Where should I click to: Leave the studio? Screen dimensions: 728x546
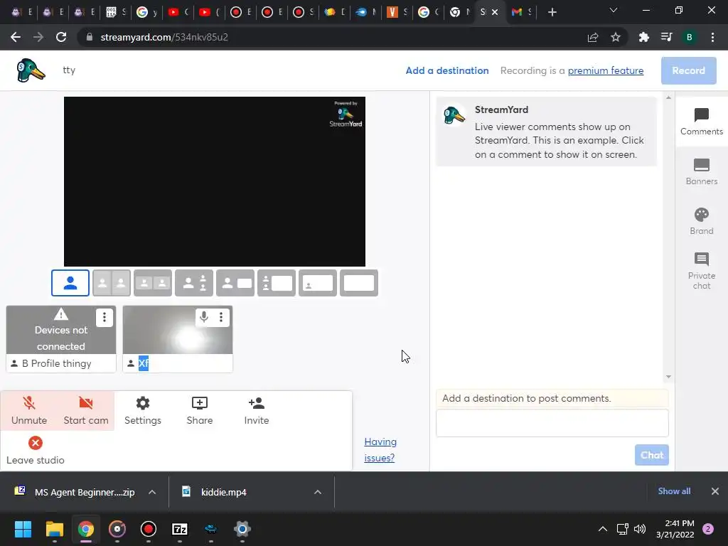click(36, 450)
